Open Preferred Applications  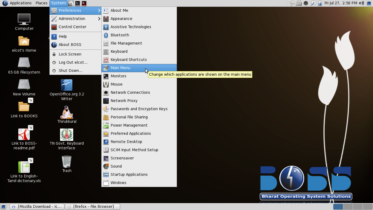(x=139, y=133)
